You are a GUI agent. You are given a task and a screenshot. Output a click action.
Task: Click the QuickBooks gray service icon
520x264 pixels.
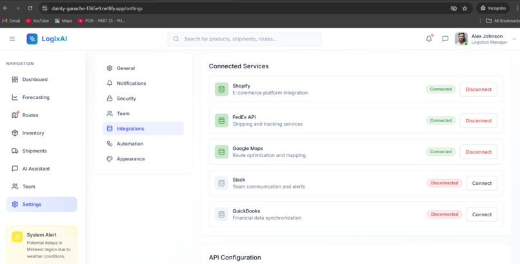pos(221,214)
